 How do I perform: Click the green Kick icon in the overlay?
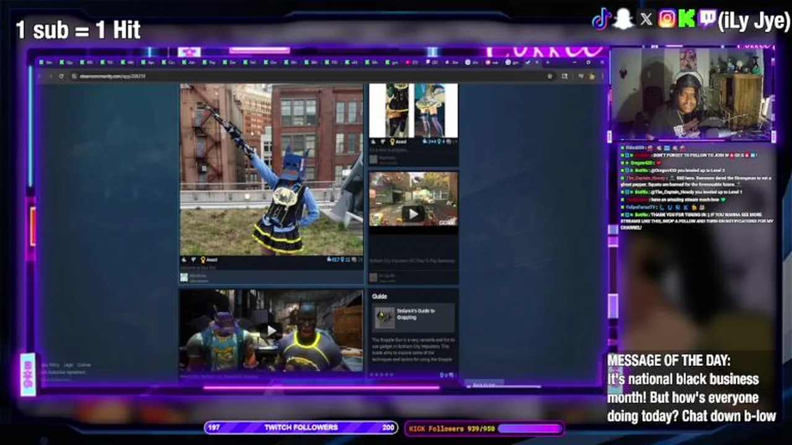(687, 19)
